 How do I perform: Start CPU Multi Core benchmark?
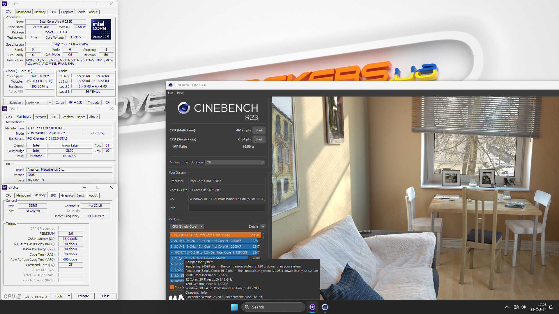259,130
